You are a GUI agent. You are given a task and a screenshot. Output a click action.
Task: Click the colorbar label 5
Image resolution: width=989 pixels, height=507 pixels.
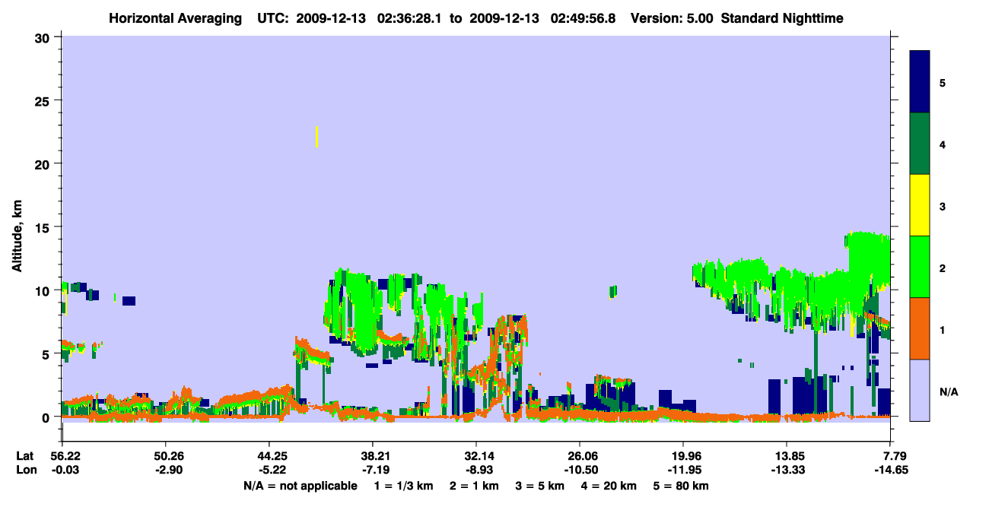pos(943,83)
